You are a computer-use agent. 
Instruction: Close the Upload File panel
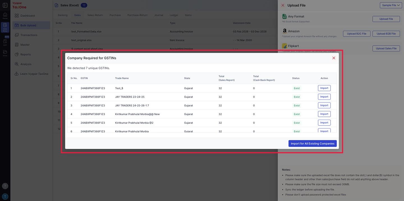[x=283, y=5]
